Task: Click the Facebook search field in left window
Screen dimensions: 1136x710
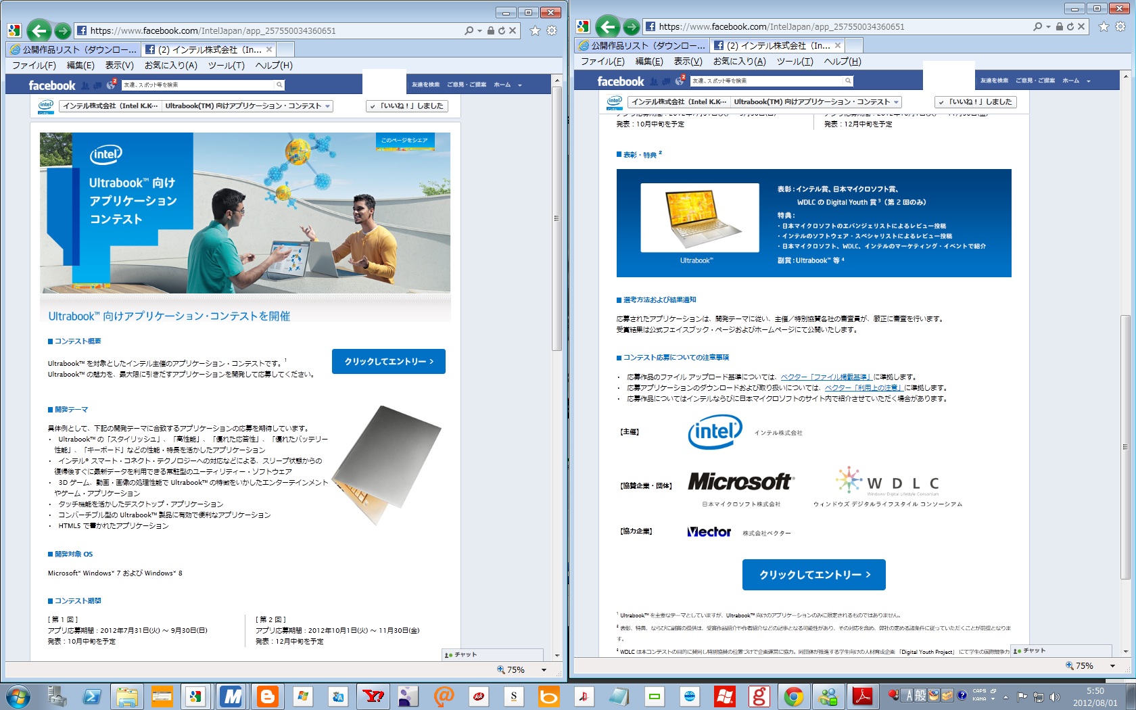Action: [x=203, y=85]
